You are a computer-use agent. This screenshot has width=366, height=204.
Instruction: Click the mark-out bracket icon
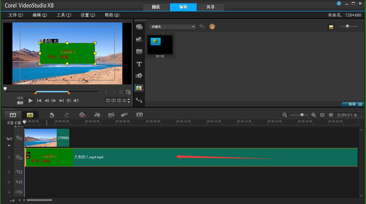click(x=114, y=92)
